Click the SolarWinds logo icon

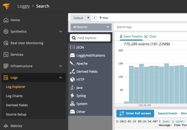point(6,6)
